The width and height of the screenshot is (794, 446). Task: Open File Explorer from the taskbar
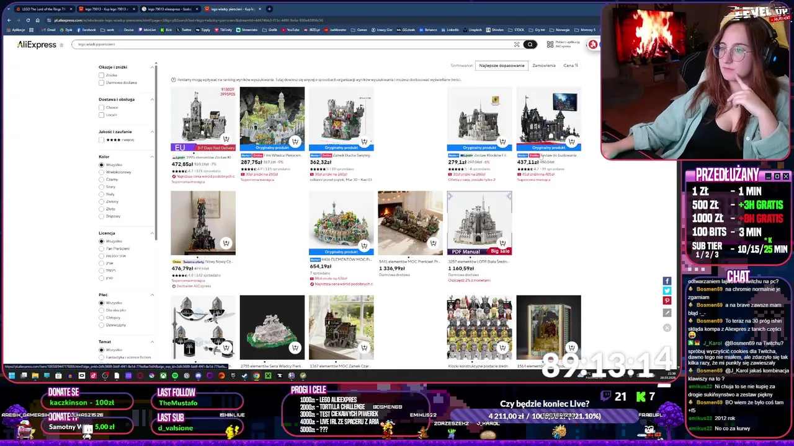[35, 375]
